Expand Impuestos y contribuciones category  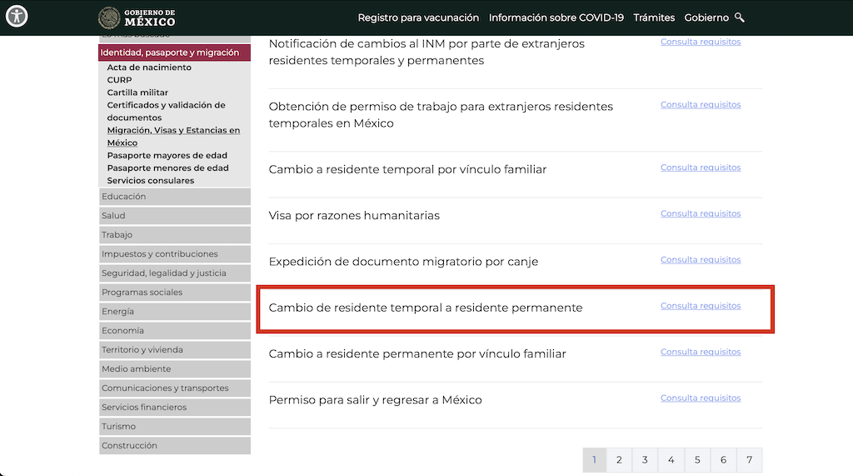coord(175,253)
